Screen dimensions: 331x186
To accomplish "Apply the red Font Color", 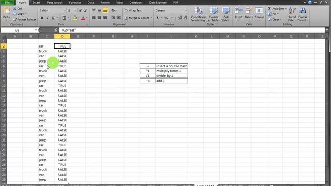I will (83, 18).
